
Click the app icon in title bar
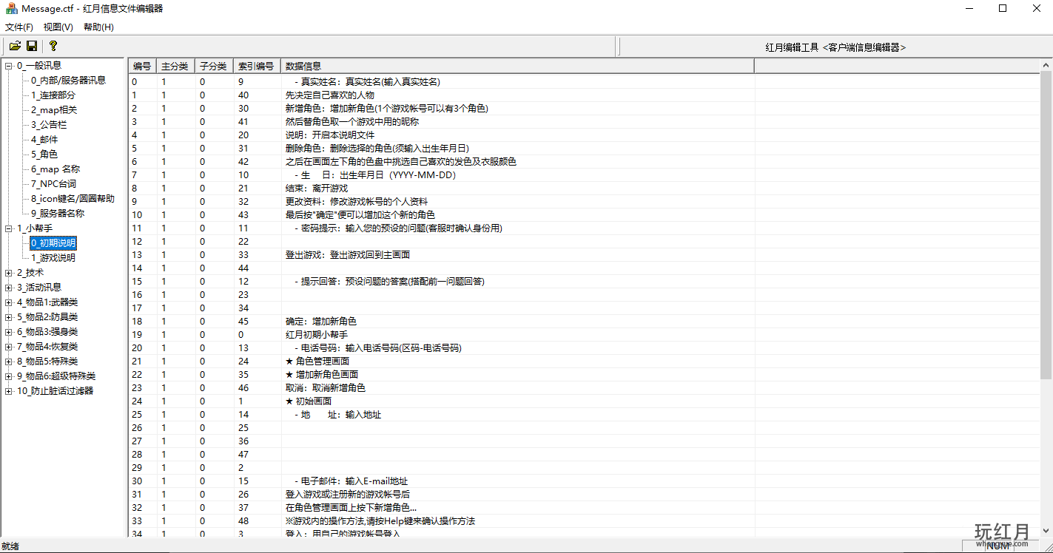pos(11,9)
